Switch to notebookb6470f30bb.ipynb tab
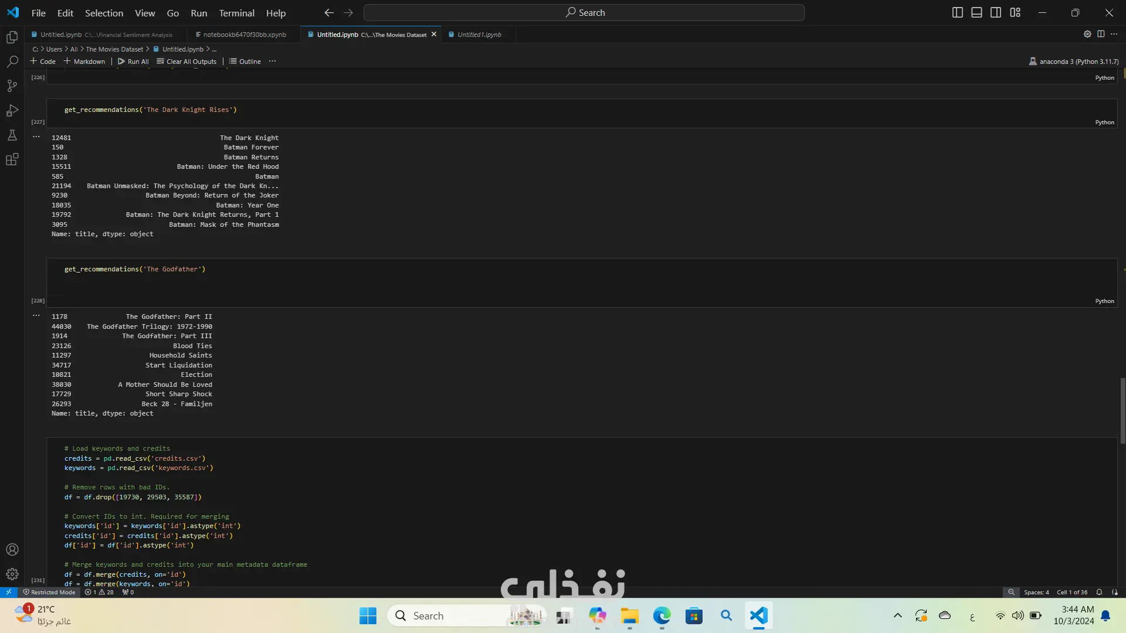The image size is (1126, 633). click(x=244, y=35)
